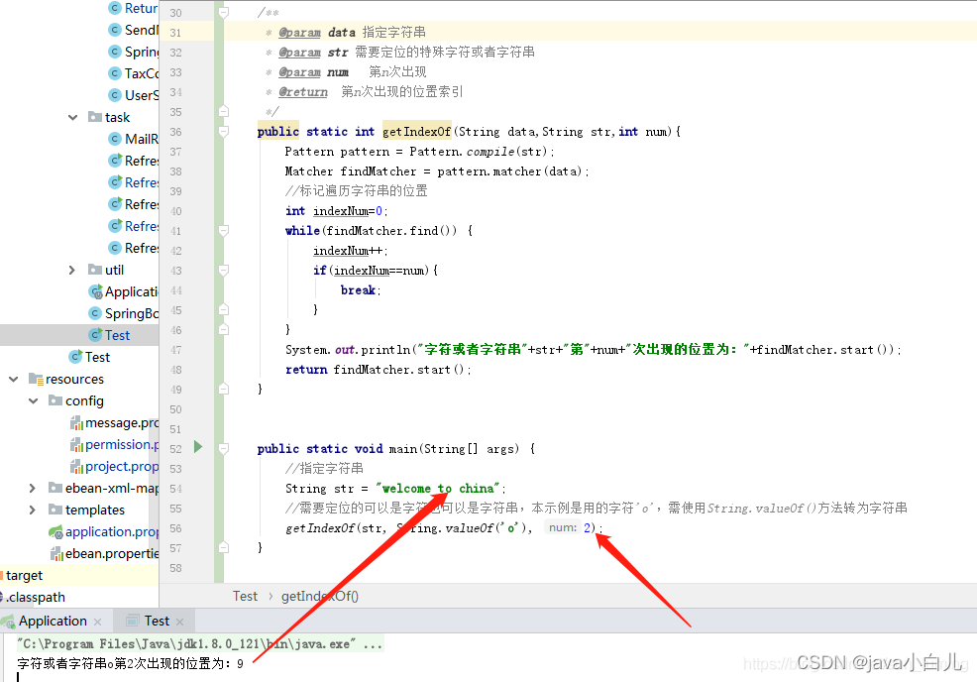The width and height of the screenshot is (977, 682).
Task: Expand the templates folder
Action: tap(33, 510)
